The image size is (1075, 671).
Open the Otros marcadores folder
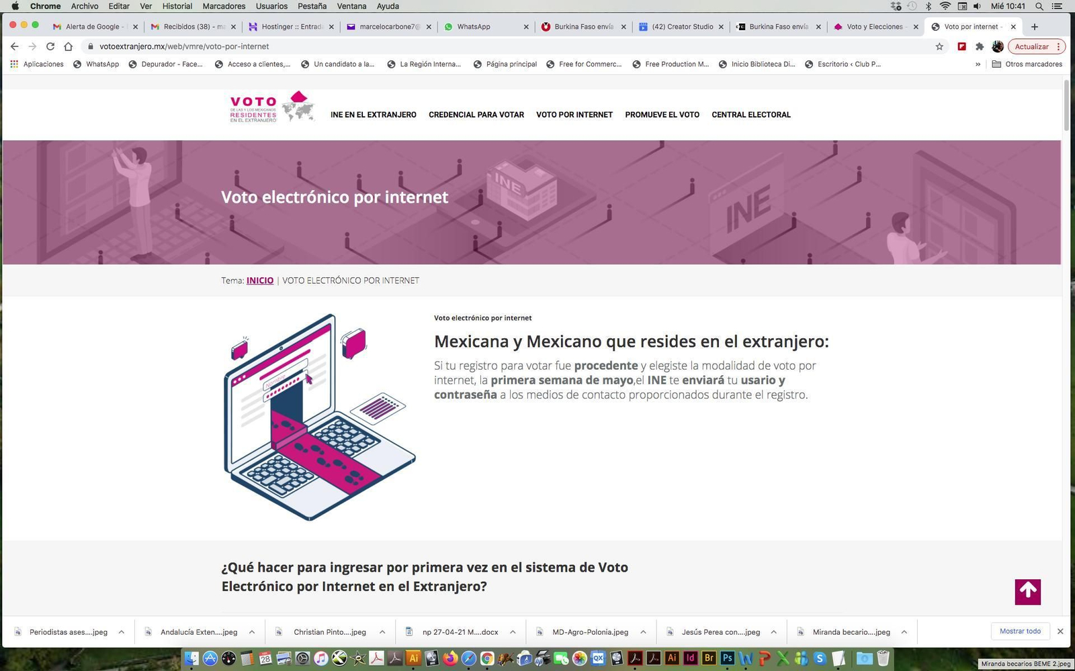[1027, 64]
